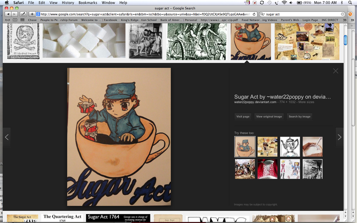Open the ING DIRECT bookmark

[x=330, y=20]
